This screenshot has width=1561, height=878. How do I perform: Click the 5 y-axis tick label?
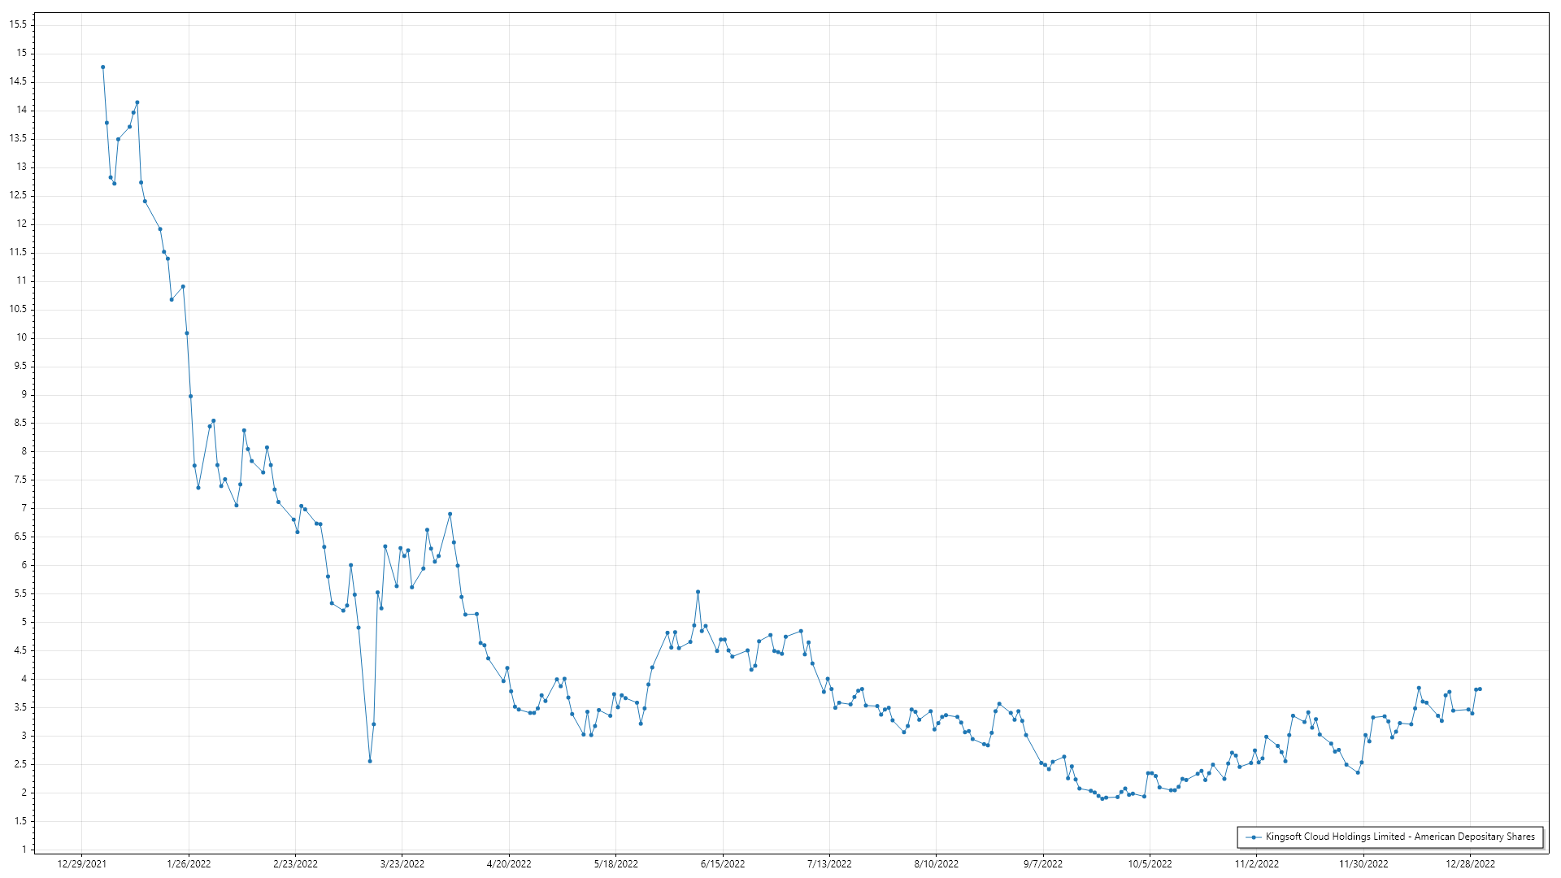[24, 622]
